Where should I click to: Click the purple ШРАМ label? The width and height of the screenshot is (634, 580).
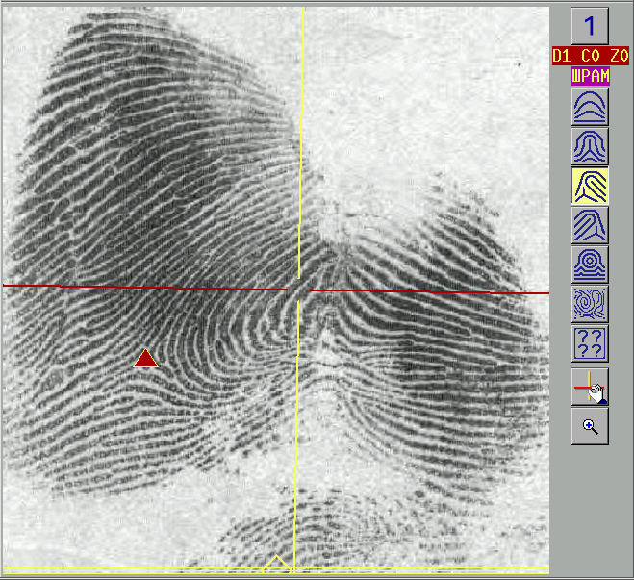(x=591, y=76)
